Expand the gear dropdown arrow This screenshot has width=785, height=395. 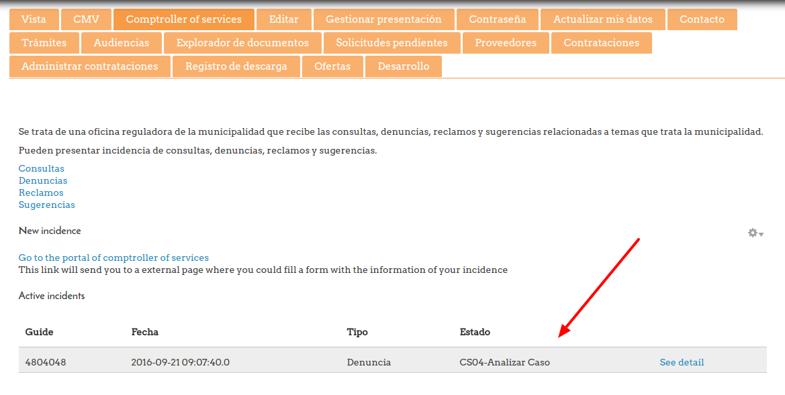pos(761,234)
